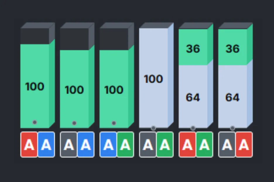Click the dot at the bottom of the third green bar
Image resolution: width=274 pixels, height=182 pixels.
pos(114,123)
